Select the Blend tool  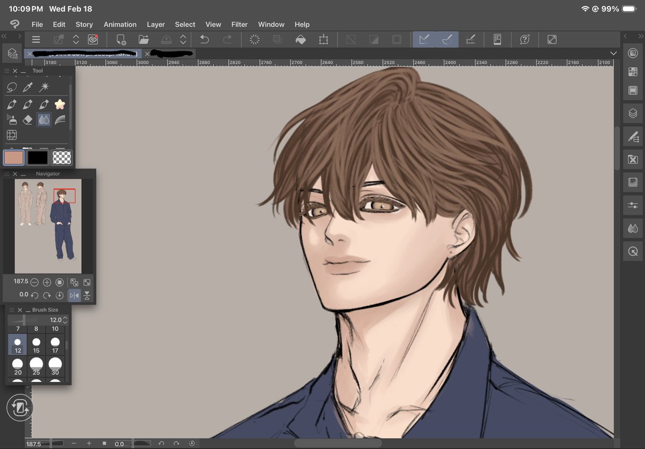[44, 119]
